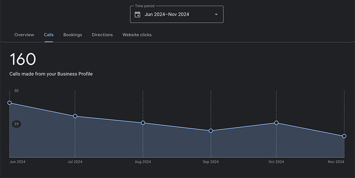Click 'Calls made from your Business Profile' text
The width and height of the screenshot is (355, 178).
(x=51, y=74)
